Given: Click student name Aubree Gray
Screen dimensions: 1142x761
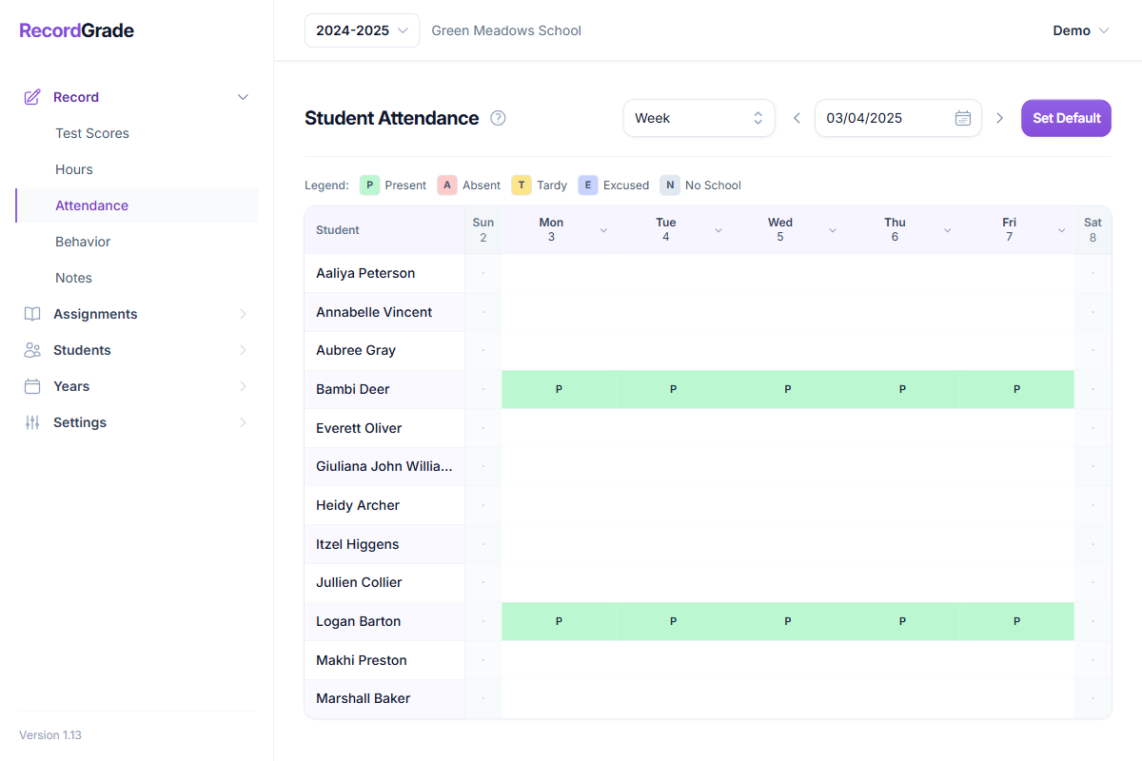Looking at the screenshot, I should [x=356, y=350].
